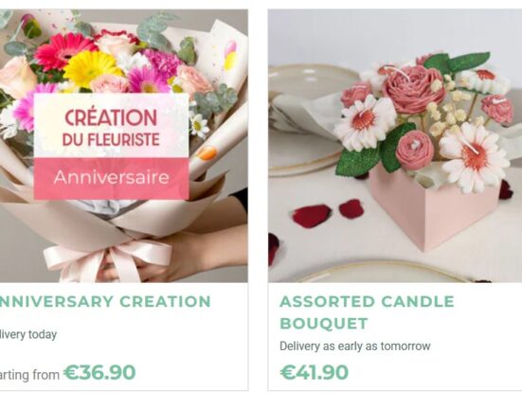
Task: Click the pink Anniversaire banner
Action: 111,179
